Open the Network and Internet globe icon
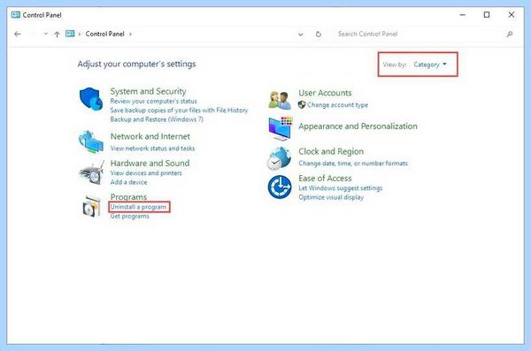The image size is (531, 351). [x=91, y=141]
